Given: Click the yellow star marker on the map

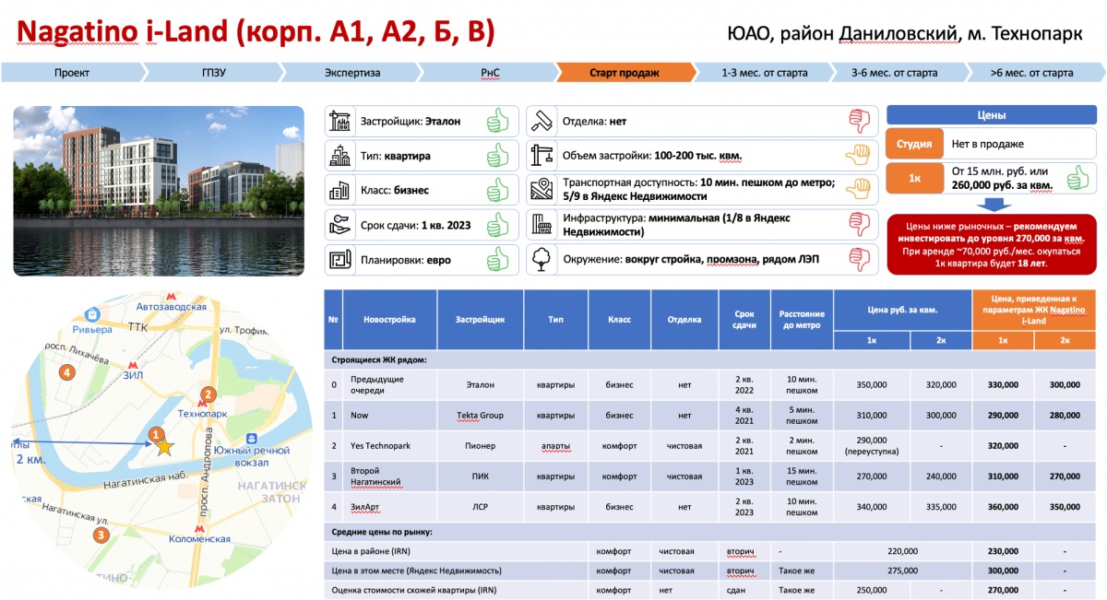Looking at the screenshot, I should tap(164, 447).
